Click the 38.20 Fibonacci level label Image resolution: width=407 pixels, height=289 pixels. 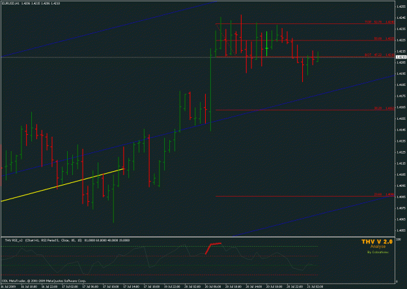384,108
